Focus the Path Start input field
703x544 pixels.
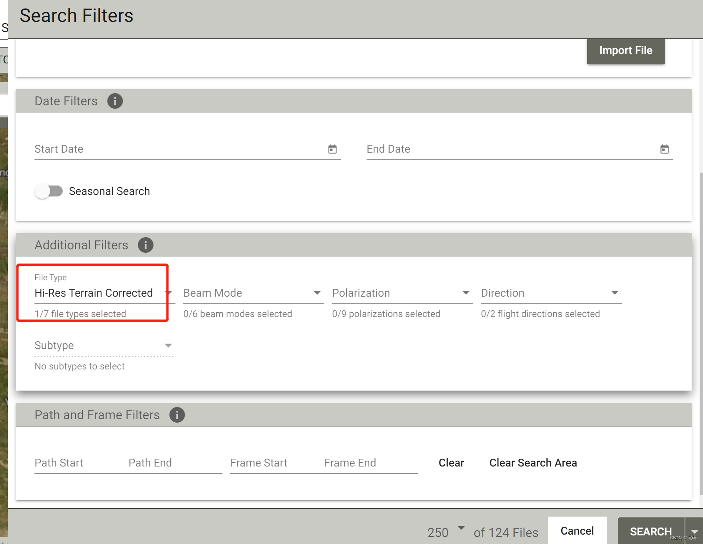pos(78,463)
